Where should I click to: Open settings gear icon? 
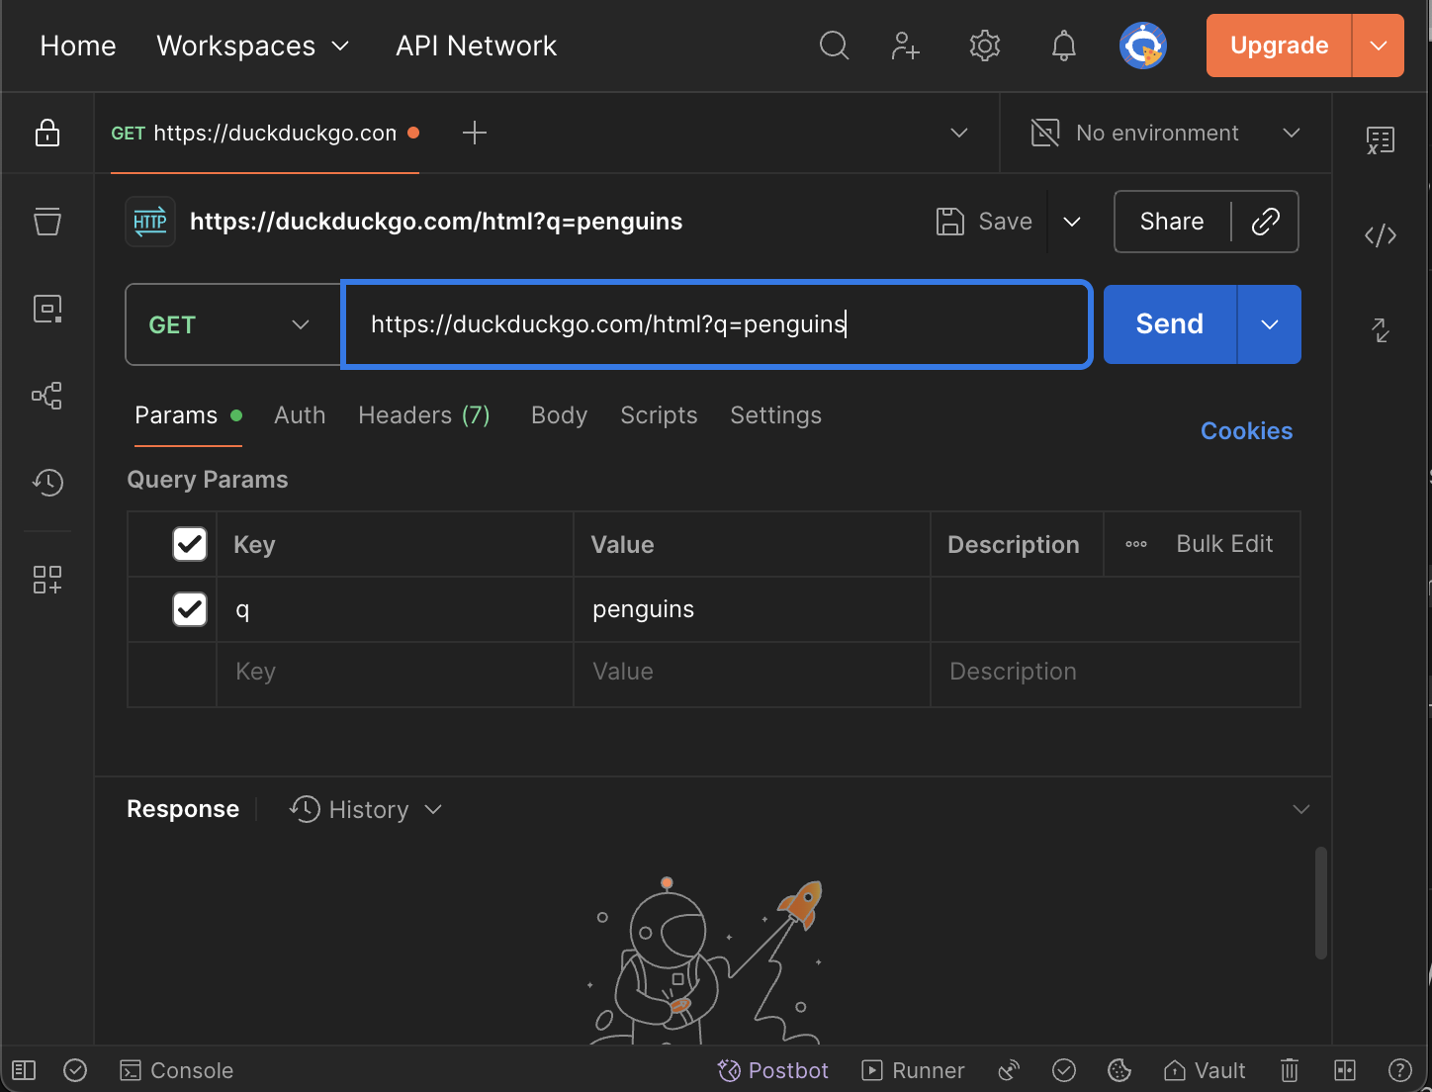[985, 45]
